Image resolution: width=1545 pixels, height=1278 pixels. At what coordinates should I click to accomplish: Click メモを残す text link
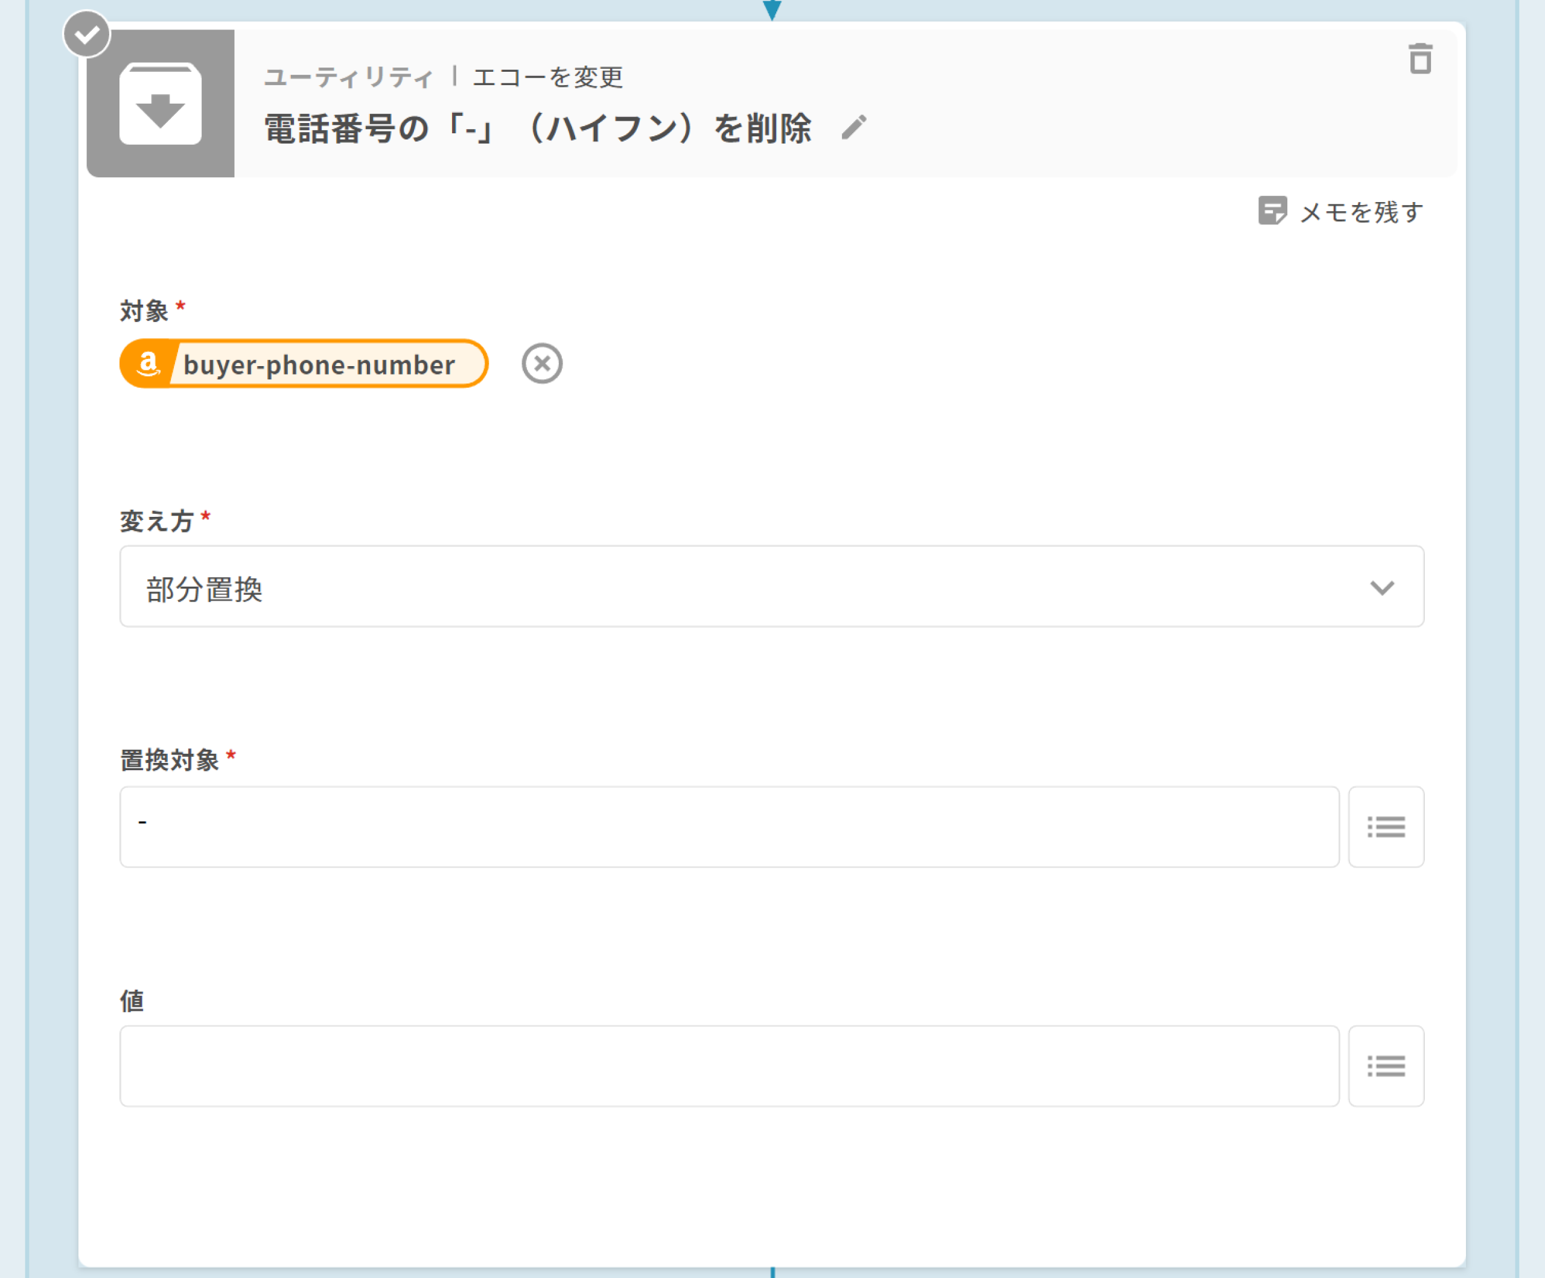1361,212
